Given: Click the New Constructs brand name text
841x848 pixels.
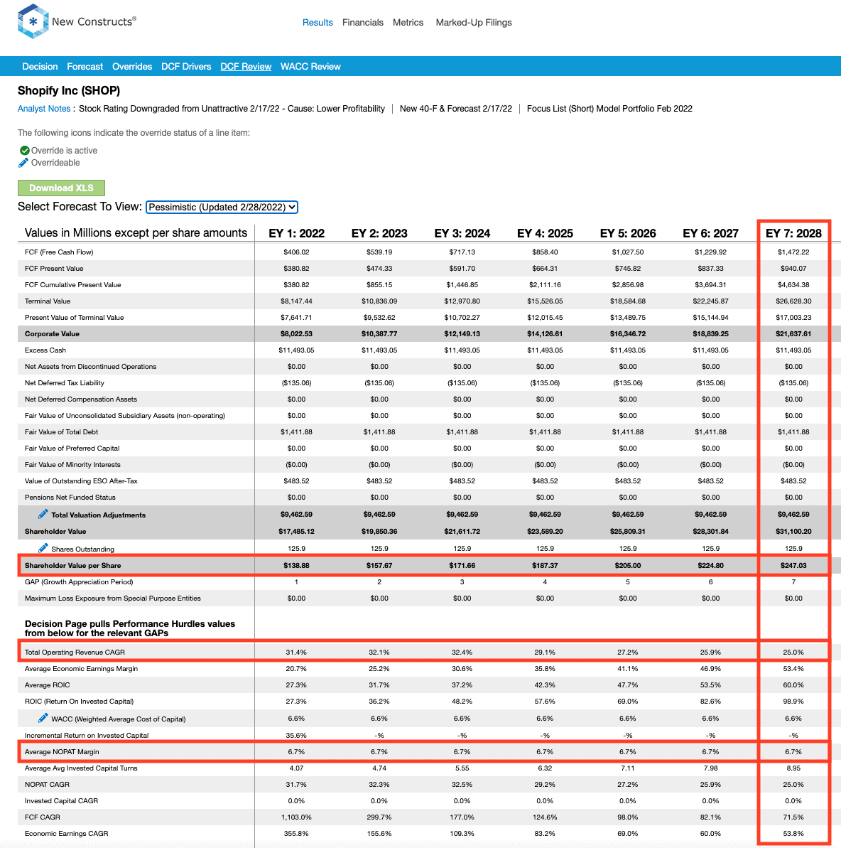Looking at the screenshot, I should (94, 21).
